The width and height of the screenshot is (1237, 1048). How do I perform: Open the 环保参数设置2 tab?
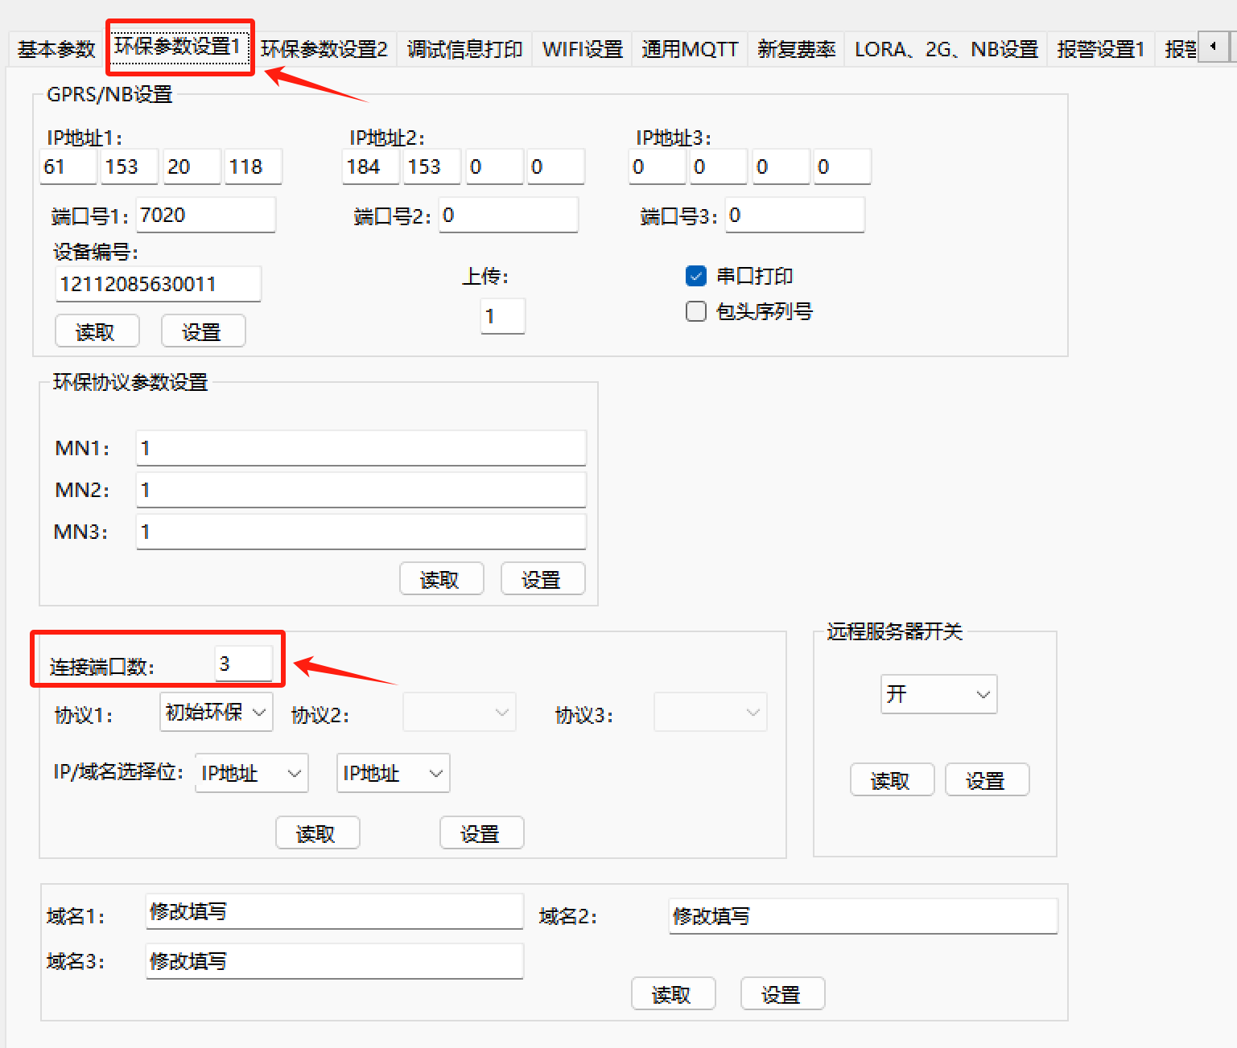pyautogui.click(x=324, y=49)
